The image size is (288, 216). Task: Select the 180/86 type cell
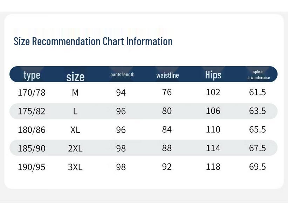32,130
